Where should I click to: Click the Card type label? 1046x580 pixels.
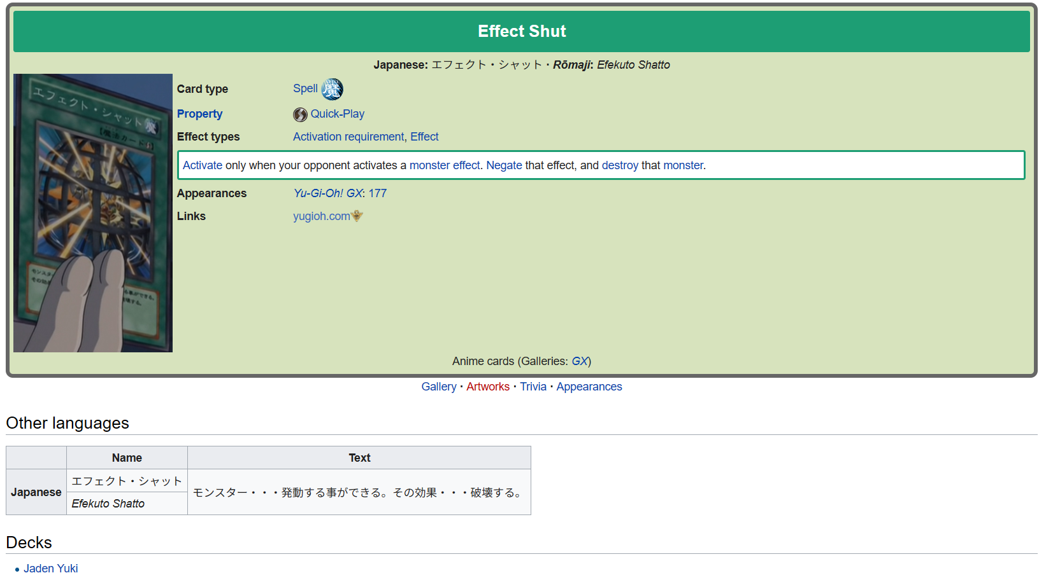click(x=203, y=89)
